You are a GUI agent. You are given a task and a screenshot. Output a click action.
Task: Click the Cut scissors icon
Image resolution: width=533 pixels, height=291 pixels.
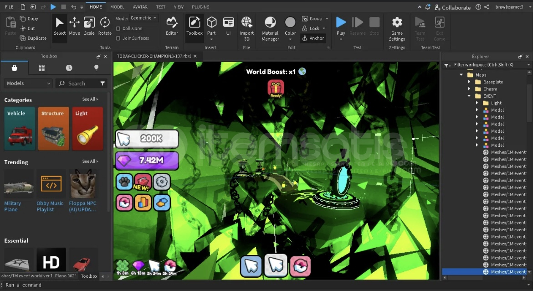pyautogui.click(x=23, y=29)
